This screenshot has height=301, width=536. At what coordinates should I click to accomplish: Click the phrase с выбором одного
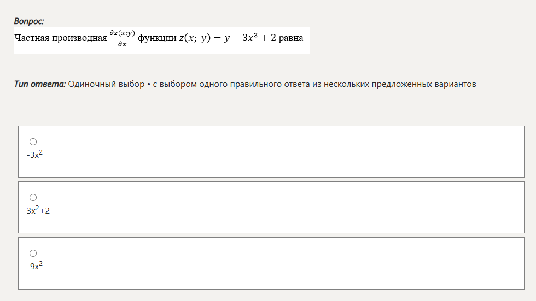tap(190, 84)
